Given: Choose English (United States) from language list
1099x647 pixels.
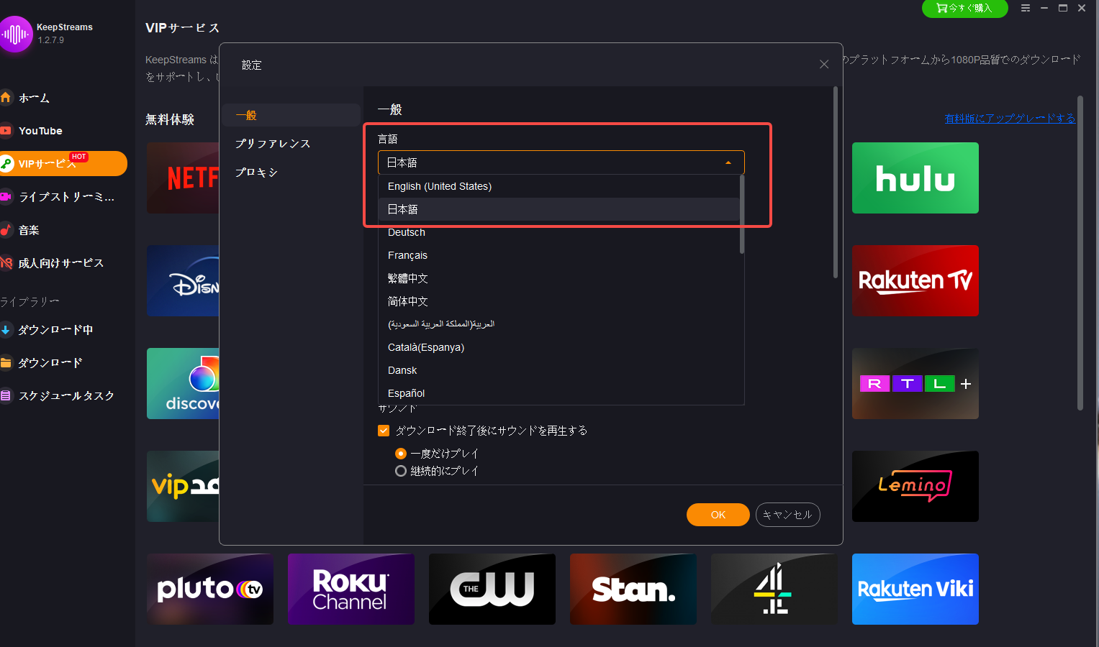Looking at the screenshot, I should [440, 186].
